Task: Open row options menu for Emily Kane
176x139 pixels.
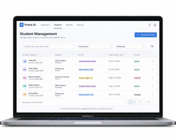Action: pyautogui.click(x=152, y=95)
